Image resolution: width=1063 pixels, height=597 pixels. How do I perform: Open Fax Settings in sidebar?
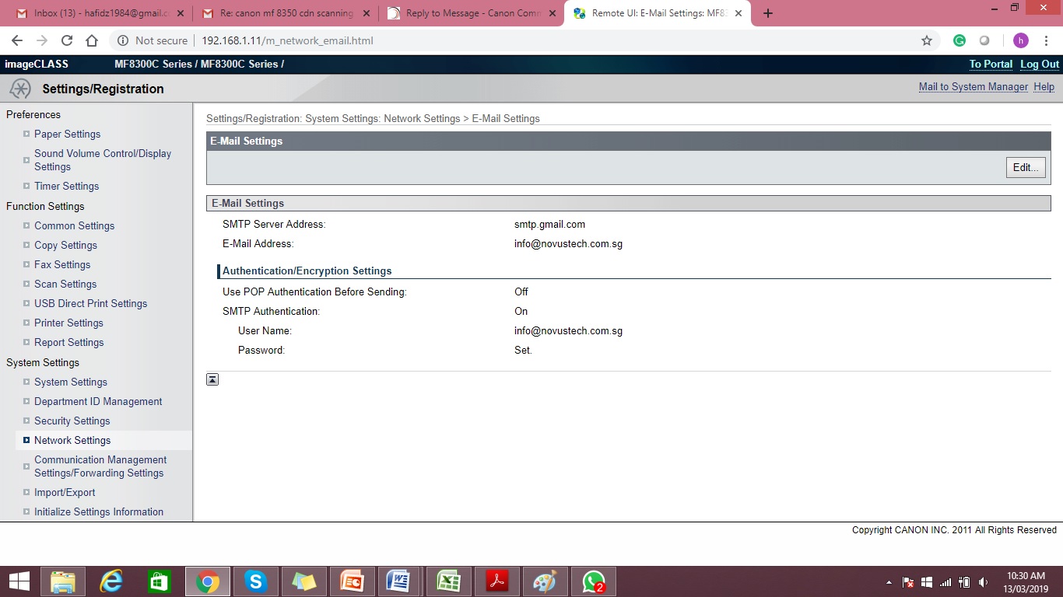[62, 264]
